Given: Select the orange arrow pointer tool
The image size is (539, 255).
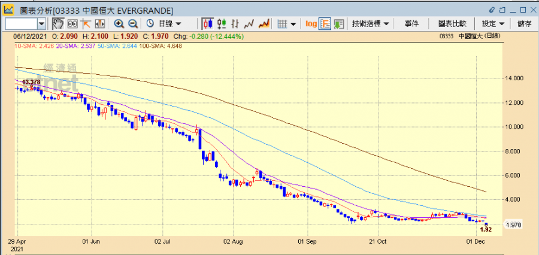Looking at the screenshot, I should 86,23.
